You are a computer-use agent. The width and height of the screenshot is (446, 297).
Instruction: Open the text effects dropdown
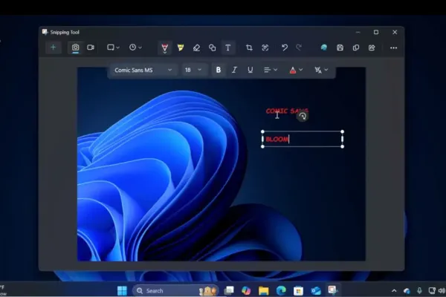[321, 70]
